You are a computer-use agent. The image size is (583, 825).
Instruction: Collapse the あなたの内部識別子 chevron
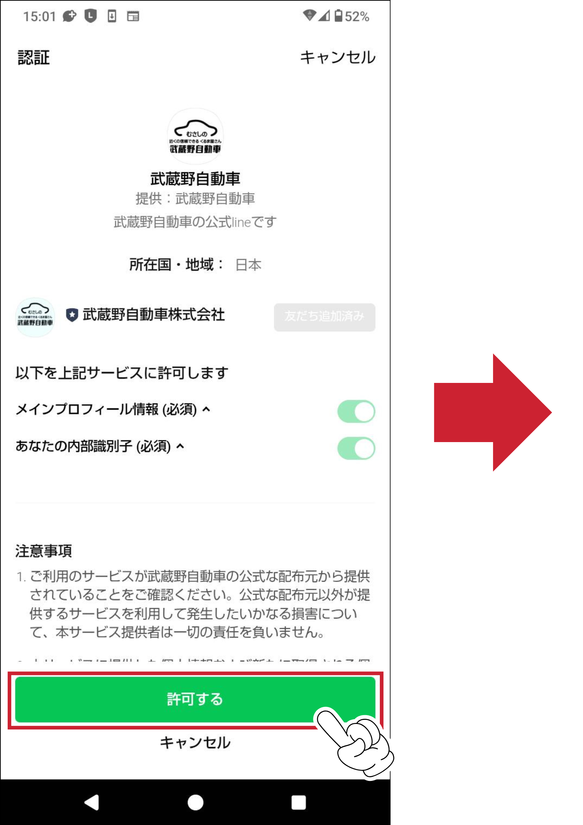coord(180,446)
